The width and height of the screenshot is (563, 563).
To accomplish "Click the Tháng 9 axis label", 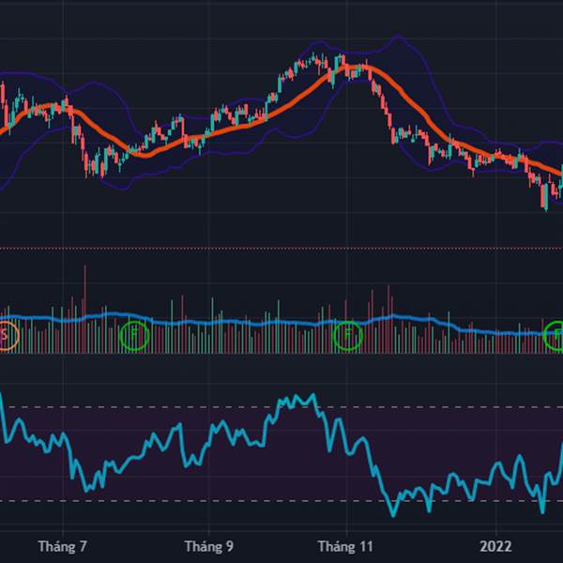I will click(x=209, y=546).
